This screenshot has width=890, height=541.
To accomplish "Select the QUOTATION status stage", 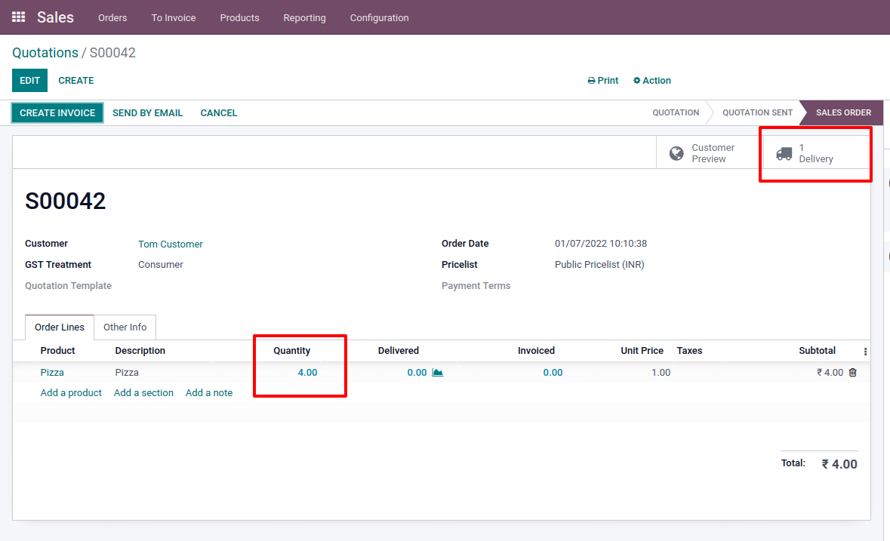I will [676, 112].
